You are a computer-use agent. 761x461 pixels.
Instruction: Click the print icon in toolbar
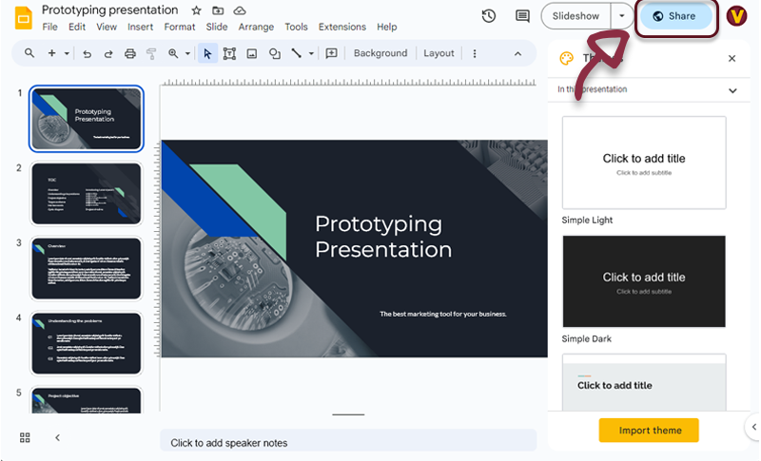130,54
